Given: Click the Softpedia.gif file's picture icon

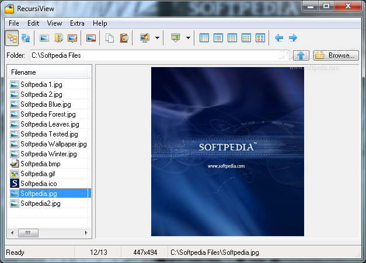Looking at the screenshot, I should point(15,174).
